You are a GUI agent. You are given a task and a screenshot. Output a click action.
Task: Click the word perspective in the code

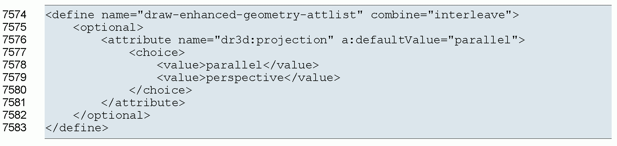(244, 78)
